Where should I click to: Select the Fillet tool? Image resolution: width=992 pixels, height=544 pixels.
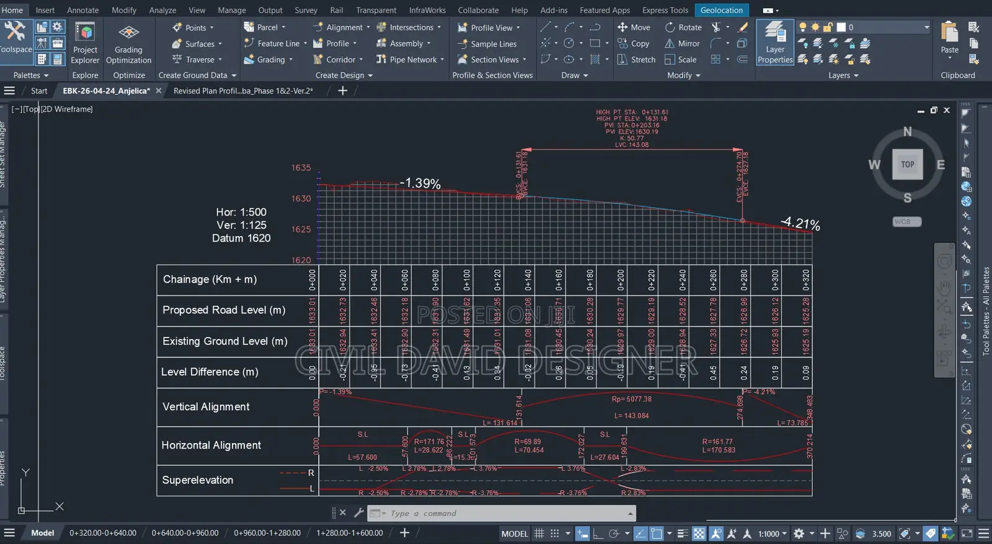coord(716,43)
